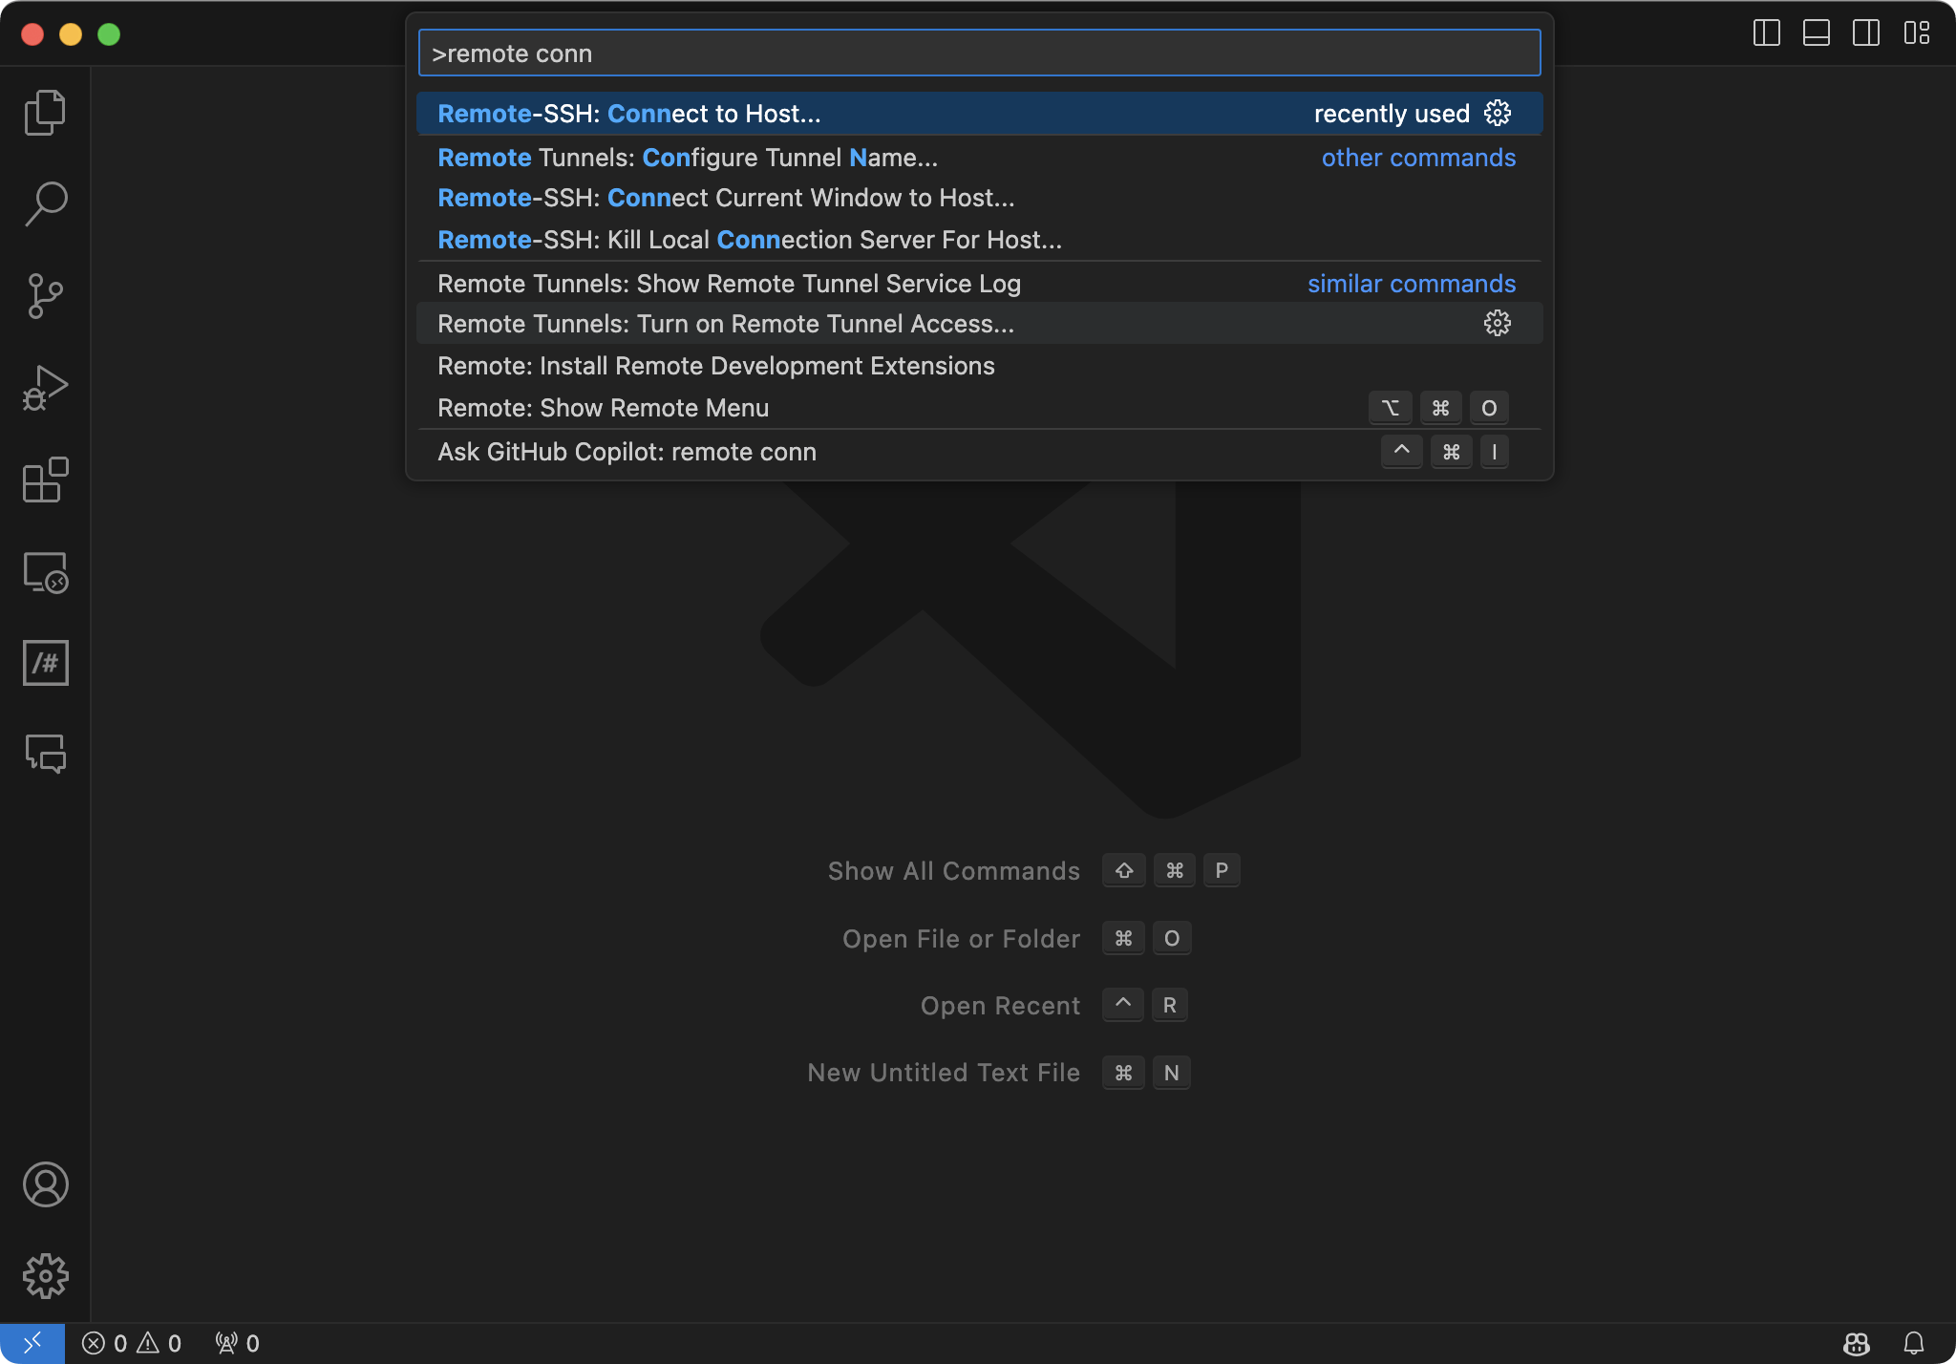
Task: Open the Explorer view in activity bar
Action: 45,113
